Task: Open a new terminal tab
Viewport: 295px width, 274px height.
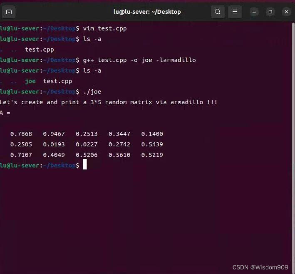Action: click(x=9, y=12)
